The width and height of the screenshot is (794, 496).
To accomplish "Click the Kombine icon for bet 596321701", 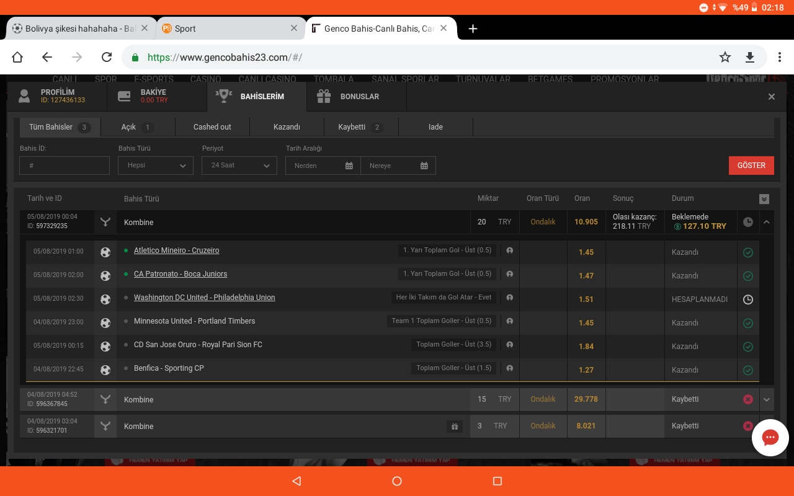I will point(105,426).
